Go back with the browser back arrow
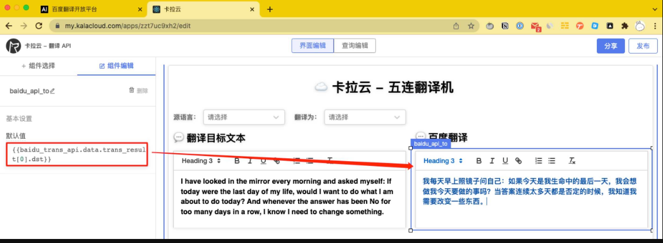This screenshot has width=663, height=243. (x=9, y=26)
